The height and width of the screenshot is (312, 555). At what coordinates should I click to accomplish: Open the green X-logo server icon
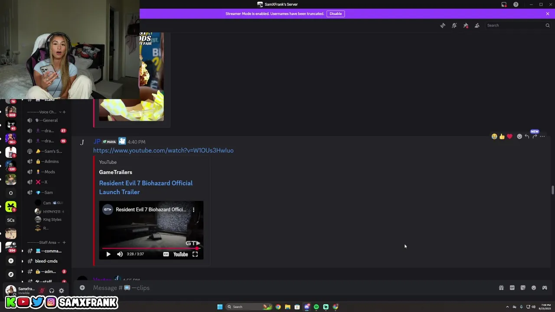11,206
